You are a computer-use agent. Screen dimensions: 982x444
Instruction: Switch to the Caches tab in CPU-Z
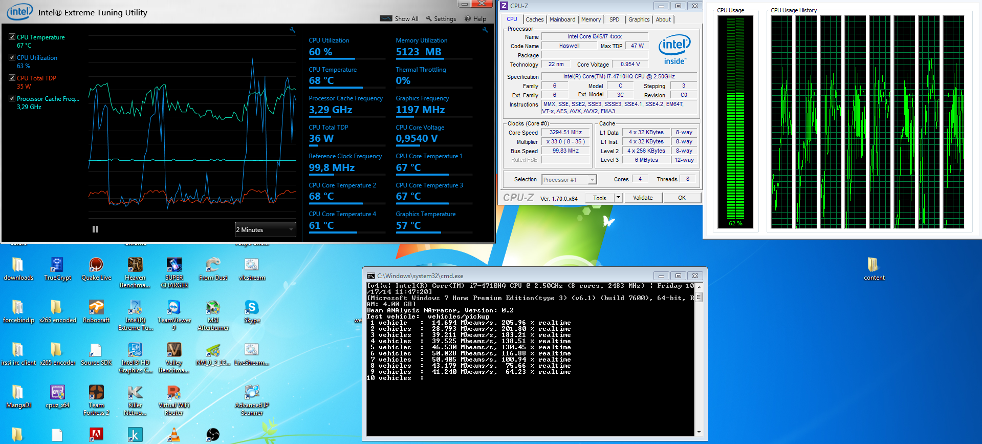535,19
